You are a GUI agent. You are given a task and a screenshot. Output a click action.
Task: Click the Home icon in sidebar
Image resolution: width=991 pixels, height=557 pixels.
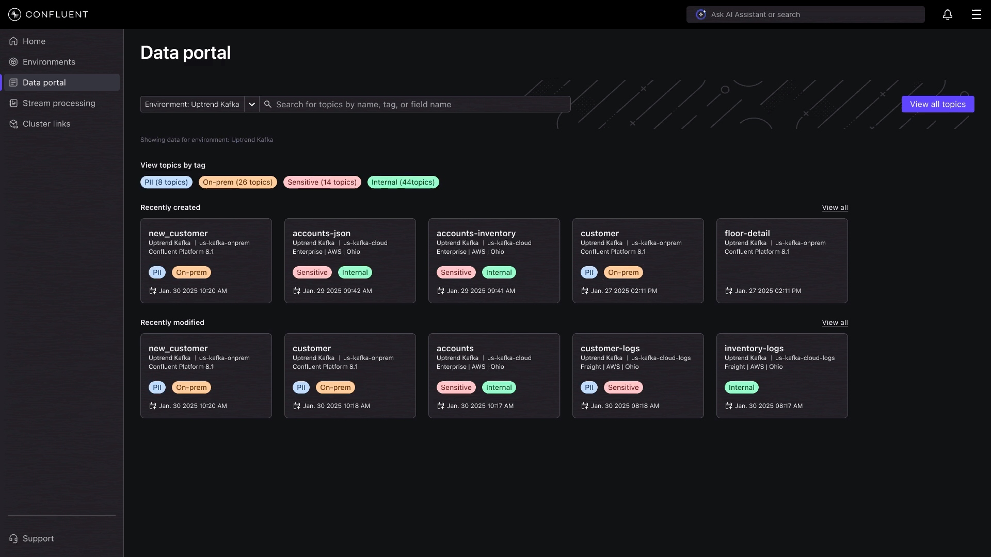[13, 41]
